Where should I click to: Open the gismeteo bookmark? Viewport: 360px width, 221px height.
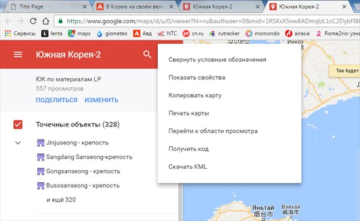click(112, 34)
